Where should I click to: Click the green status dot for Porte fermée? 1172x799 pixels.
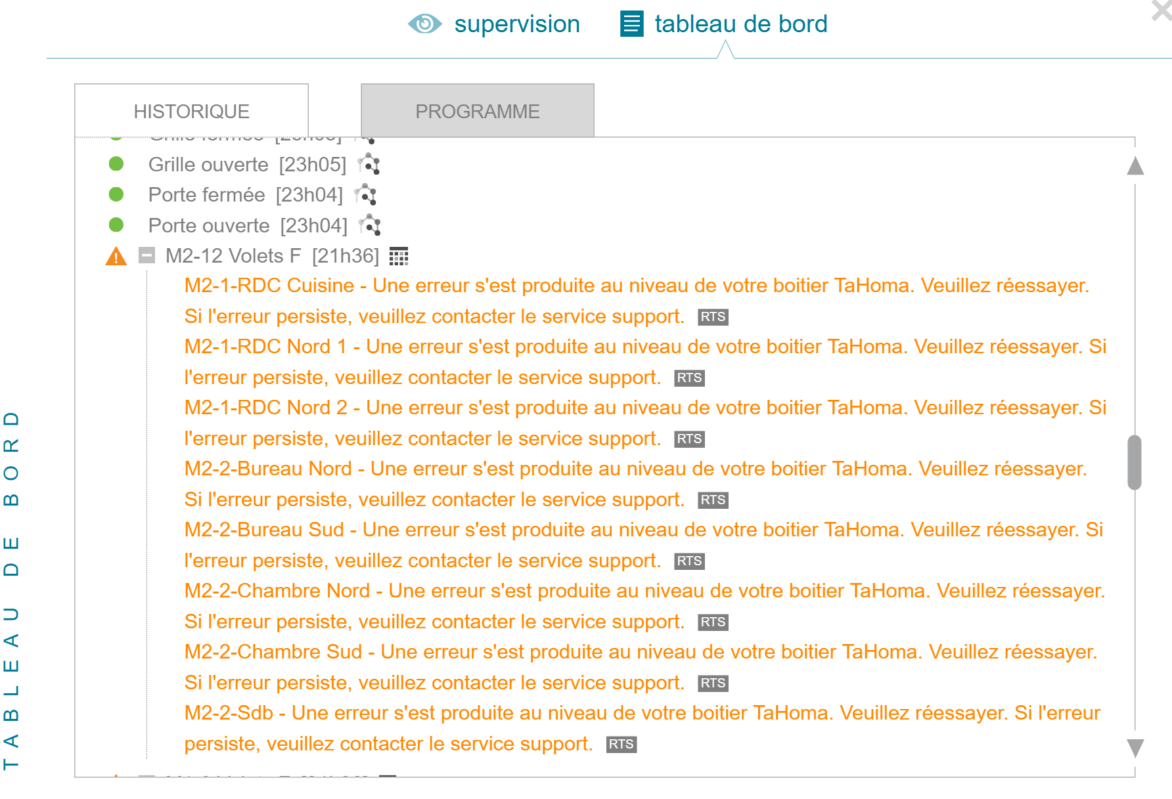116,194
